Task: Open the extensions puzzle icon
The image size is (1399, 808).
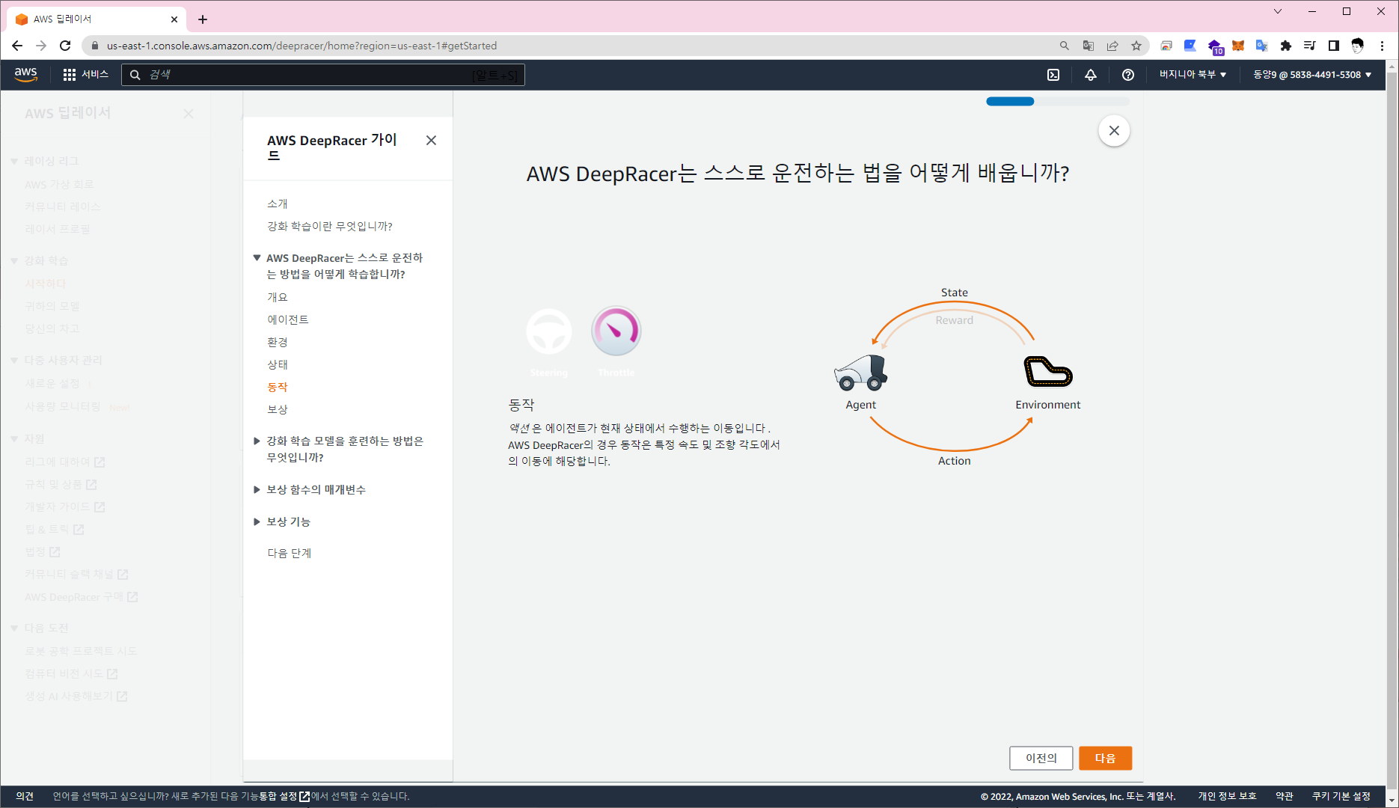Action: [x=1286, y=46]
